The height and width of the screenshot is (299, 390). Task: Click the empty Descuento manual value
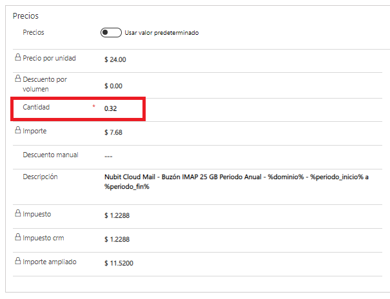pyautogui.click(x=110, y=156)
